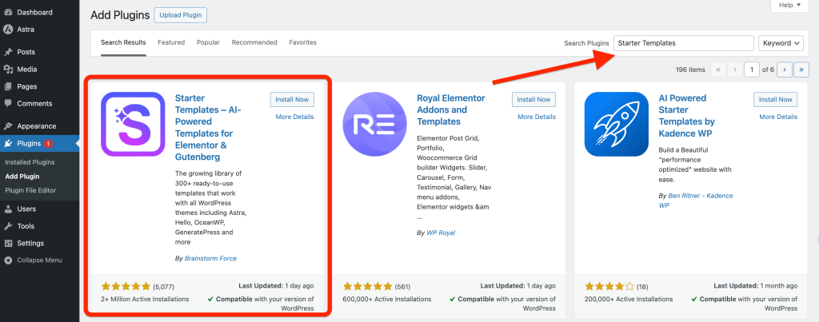Click the Dashboard icon in sidebar
Viewport: 819px width, 322px height.
click(8, 13)
